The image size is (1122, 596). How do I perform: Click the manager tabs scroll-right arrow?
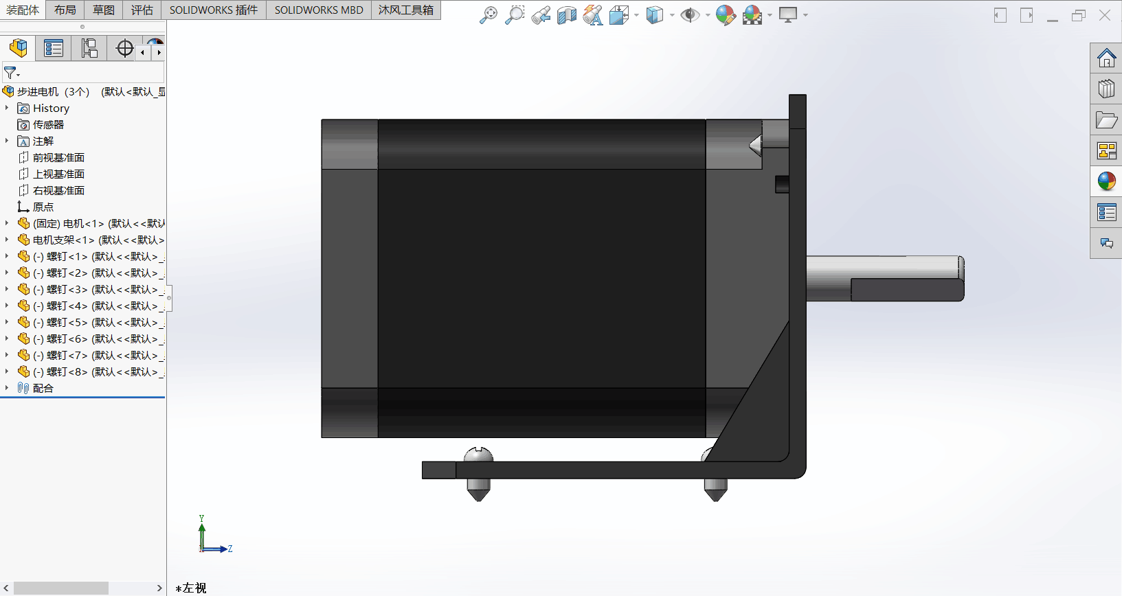coord(159,52)
